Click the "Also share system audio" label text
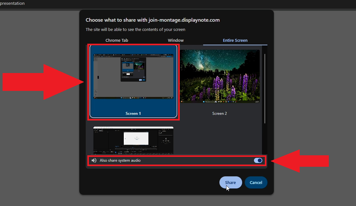Viewport: 356px width, 206px height. click(x=120, y=160)
